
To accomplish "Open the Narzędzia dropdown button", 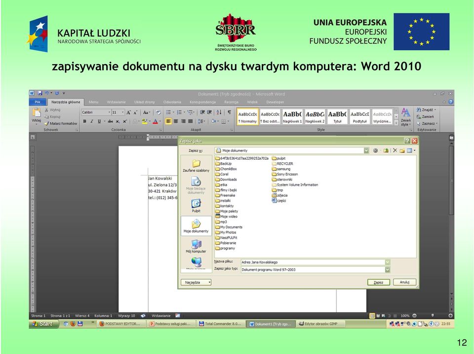I will (196, 283).
